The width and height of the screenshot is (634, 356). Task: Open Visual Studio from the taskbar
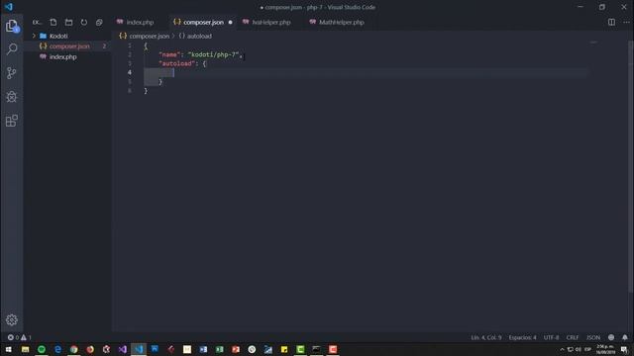123,349
